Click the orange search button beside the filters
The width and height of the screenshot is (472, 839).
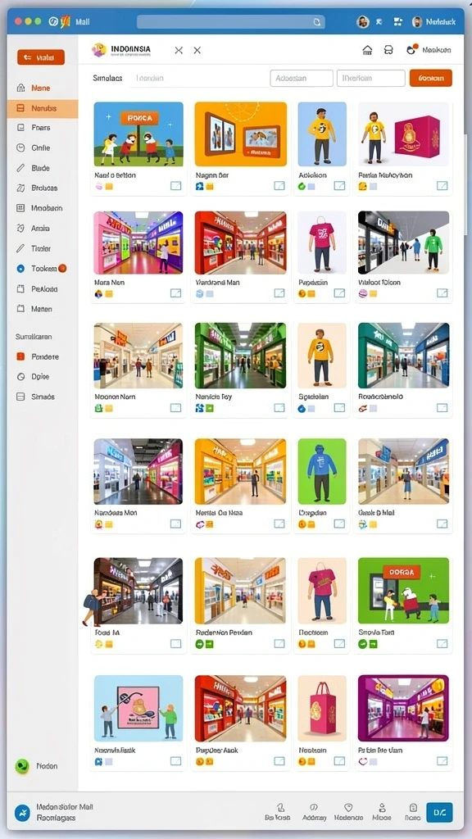pos(431,78)
